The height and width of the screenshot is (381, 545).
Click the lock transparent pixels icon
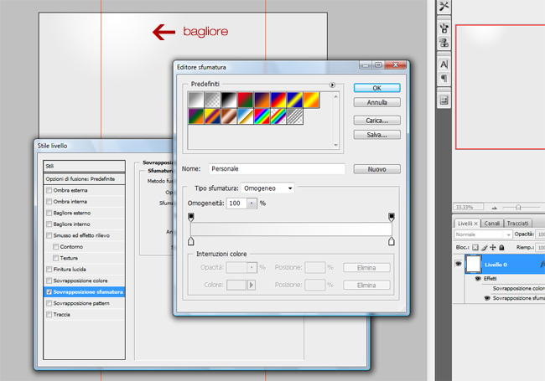(475, 247)
